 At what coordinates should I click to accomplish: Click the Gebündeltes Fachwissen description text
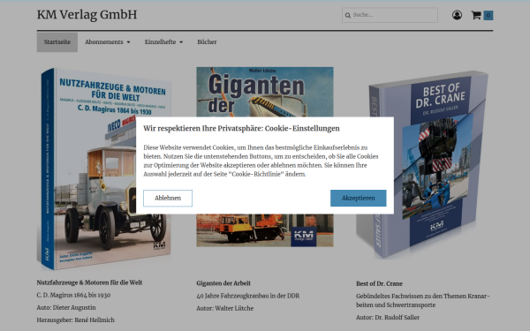tap(422, 301)
